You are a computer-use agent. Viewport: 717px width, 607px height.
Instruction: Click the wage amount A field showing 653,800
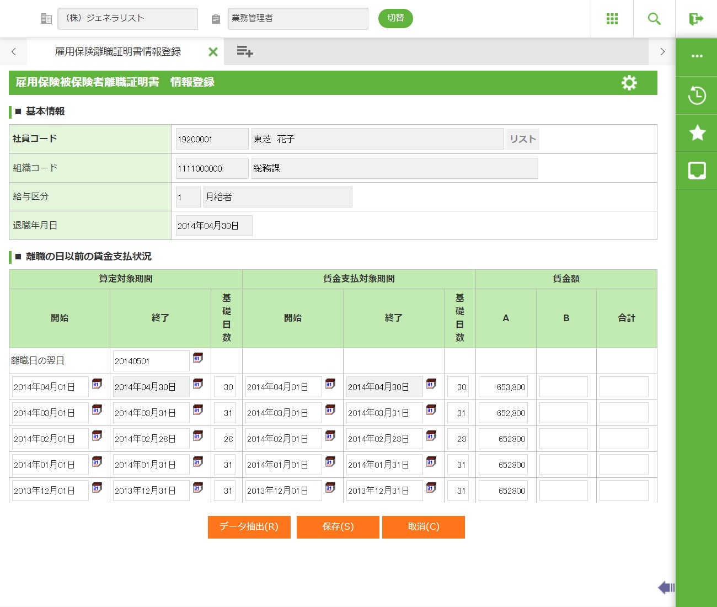pyautogui.click(x=503, y=387)
